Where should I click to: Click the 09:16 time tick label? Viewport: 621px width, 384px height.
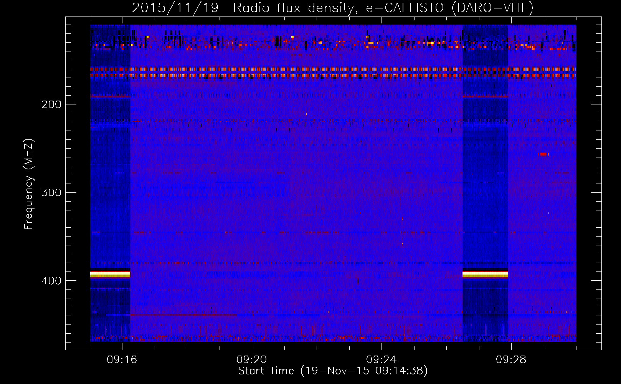click(x=122, y=360)
